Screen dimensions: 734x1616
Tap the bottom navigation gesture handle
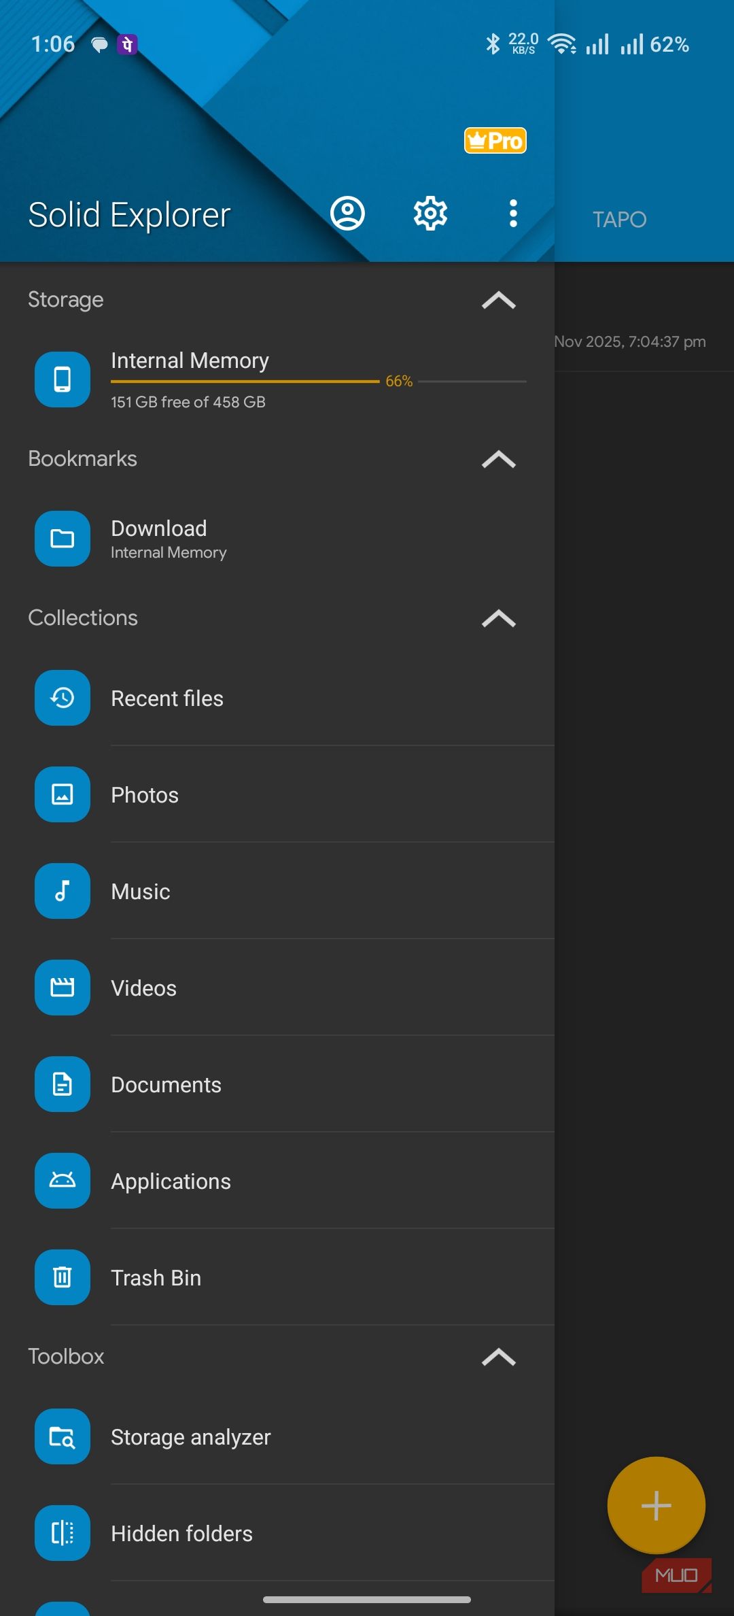(367, 1599)
